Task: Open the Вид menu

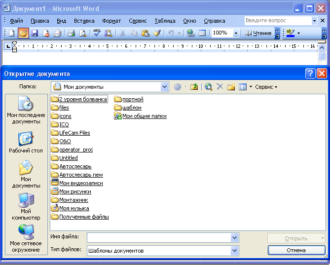Action: (x=62, y=21)
